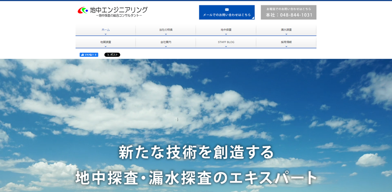Open the 会社案内 navigation item
This screenshot has width=392, height=192.
click(x=166, y=42)
